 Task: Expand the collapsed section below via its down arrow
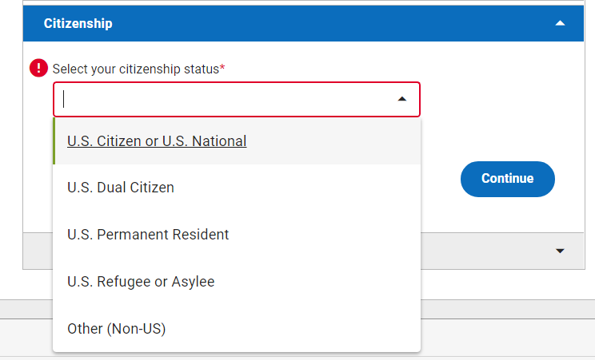(560, 251)
